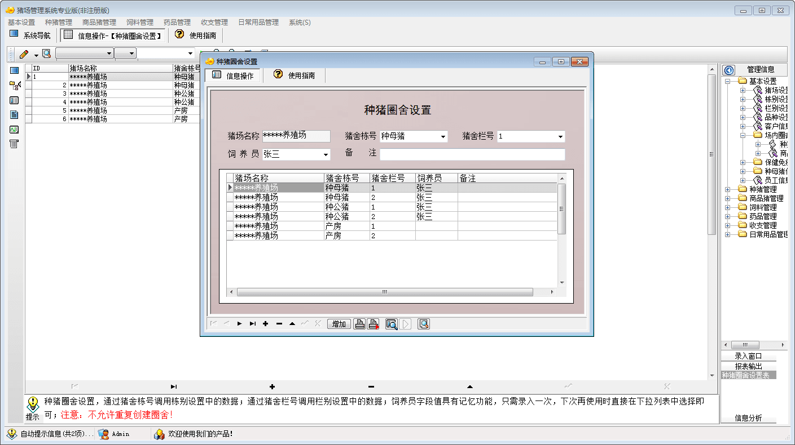Image resolution: width=795 pixels, height=445 pixels.
Task: Click the last record arrow in dialog navigator
Action: tap(252, 324)
